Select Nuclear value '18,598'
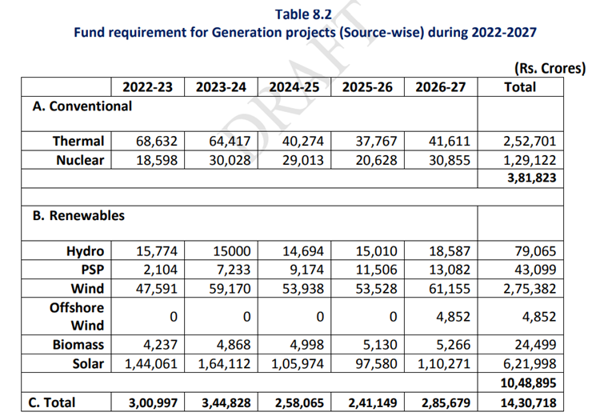Image resolution: width=592 pixels, height=416 pixels. [157, 160]
